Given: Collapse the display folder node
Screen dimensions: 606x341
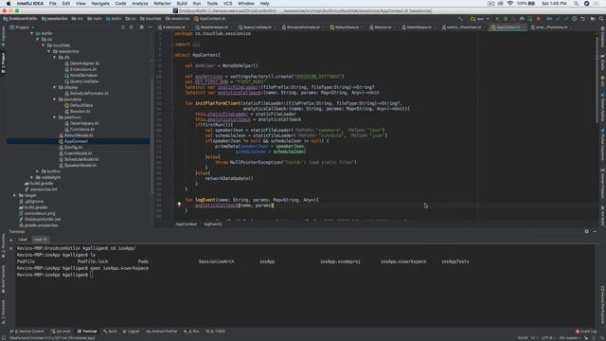Looking at the screenshot, I should [55, 87].
